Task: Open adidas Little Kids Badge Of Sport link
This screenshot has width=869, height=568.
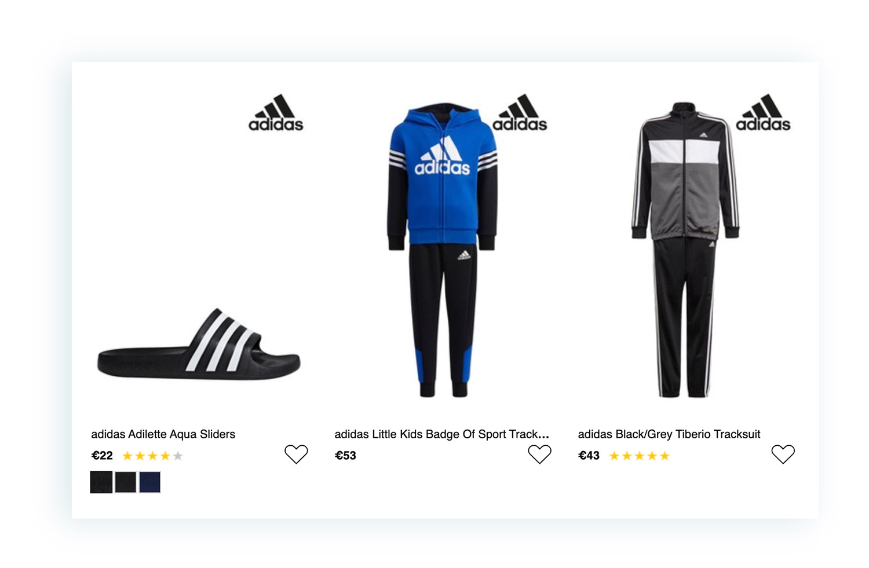Action: tap(441, 434)
